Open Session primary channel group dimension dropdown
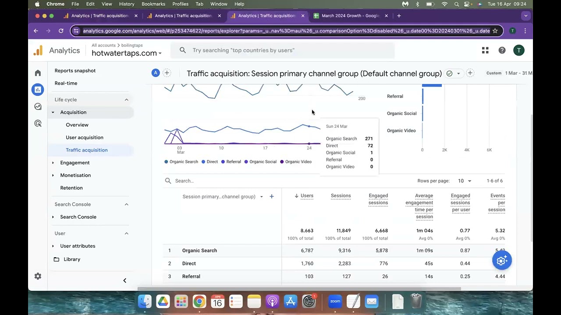 pyautogui.click(x=223, y=196)
